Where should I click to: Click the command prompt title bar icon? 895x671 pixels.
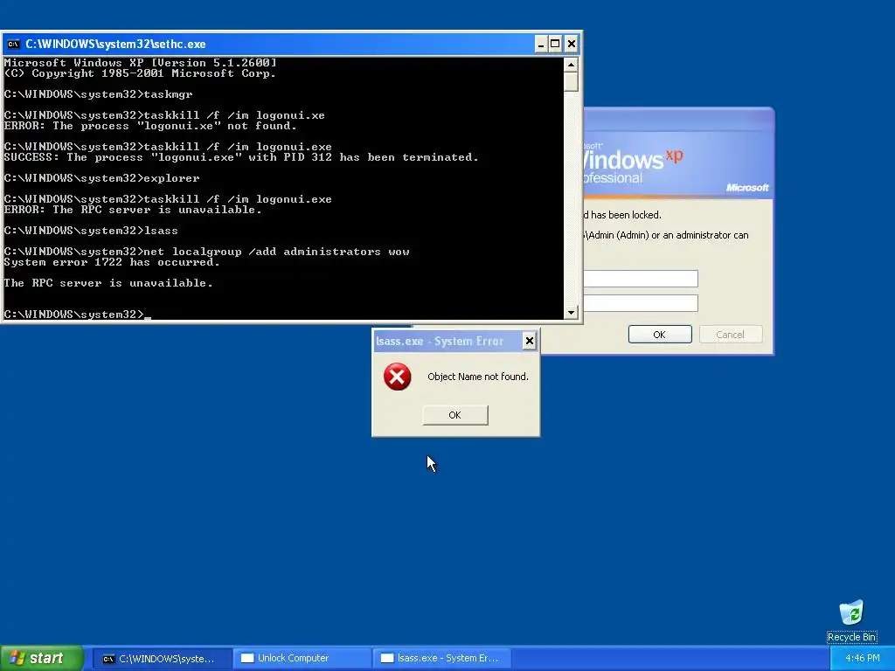pyautogui.click(x=13, y=44)
